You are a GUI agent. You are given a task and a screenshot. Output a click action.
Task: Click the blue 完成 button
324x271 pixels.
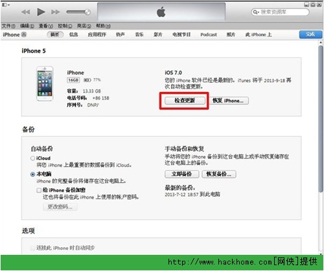[310, 34]
